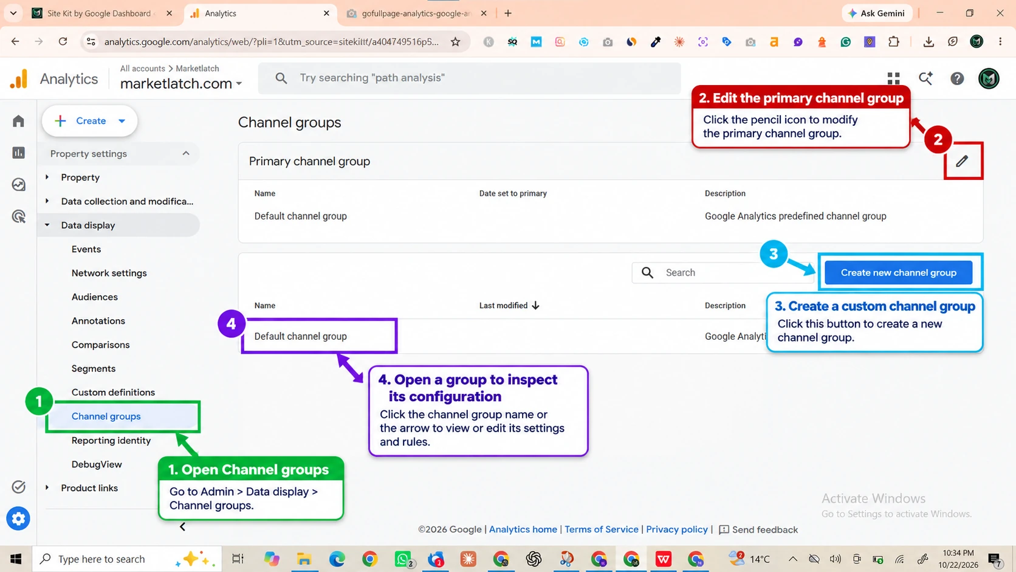Expand the Property tree item
1016x572 pixels.
pos(47,177)
